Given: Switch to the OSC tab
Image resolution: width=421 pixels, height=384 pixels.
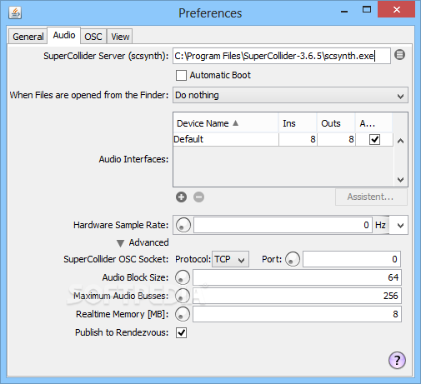Looking at the screenshot, I should 93,37.
